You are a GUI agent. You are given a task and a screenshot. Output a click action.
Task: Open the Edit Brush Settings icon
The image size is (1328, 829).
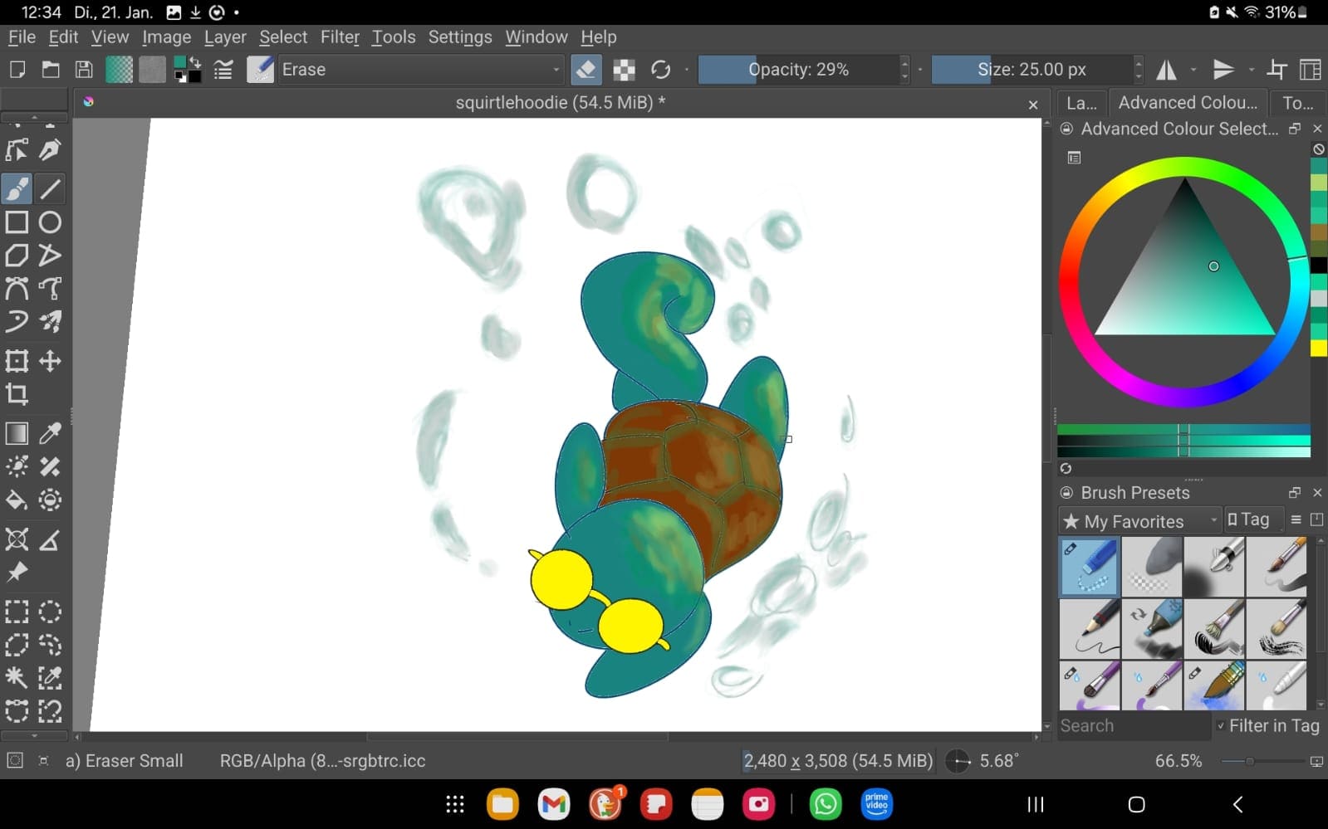(223, 70)
